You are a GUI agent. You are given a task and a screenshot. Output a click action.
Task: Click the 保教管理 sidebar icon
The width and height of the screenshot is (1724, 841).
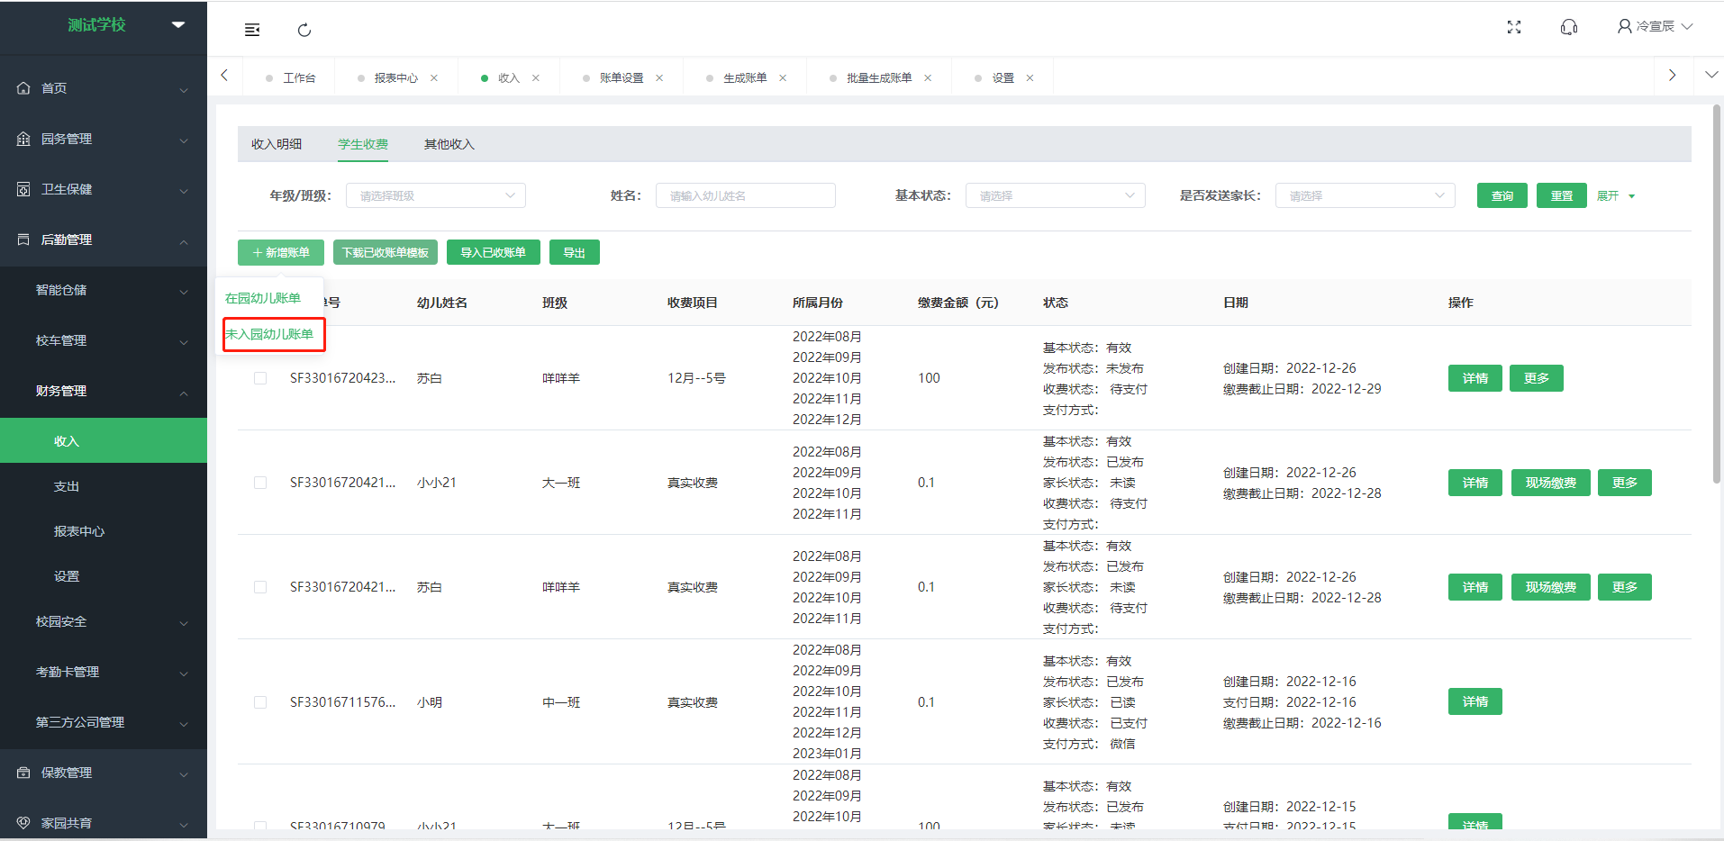point(23,773)
